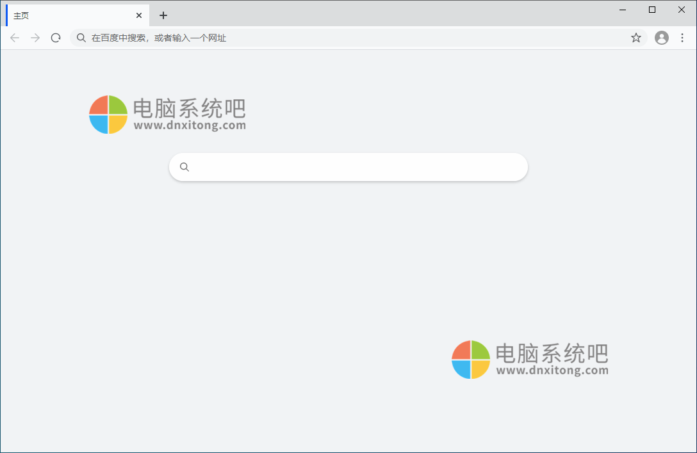Click the magnifier icon in the address bar
The image size is (697, 453).
pos(81,38)
